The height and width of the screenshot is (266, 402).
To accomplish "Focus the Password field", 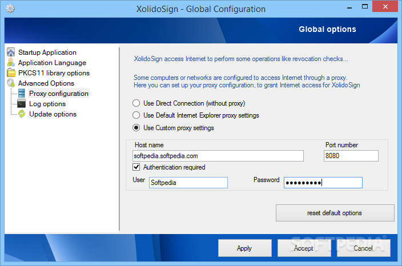I will point(323,183).
